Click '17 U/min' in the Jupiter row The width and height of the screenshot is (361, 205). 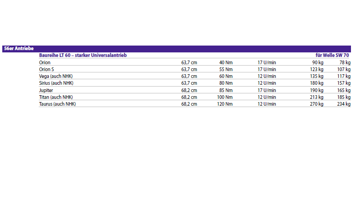[267, 90]
